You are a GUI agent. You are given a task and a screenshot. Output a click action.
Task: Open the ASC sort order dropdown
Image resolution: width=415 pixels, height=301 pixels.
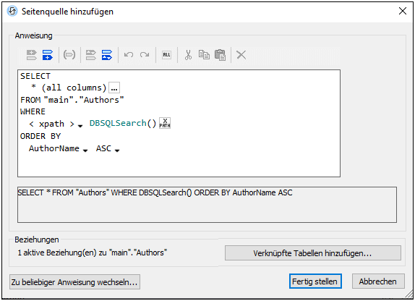pos(117,150)
